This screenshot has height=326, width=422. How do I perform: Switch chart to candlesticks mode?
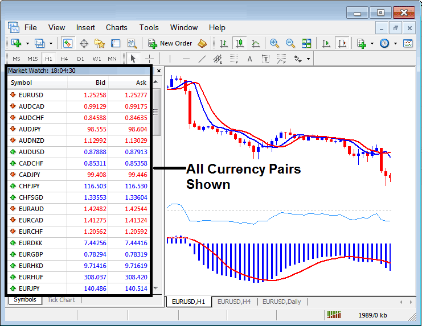coord(239,43)
